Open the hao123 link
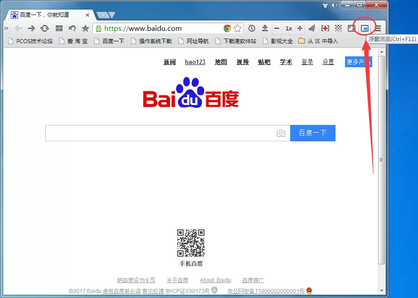418x298 pixels. [195, 62]
